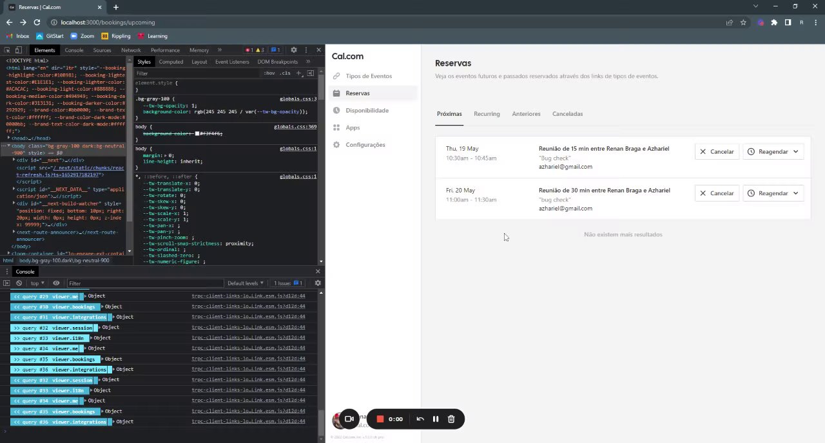Select the Recurring bookings tab

(487, 113)
